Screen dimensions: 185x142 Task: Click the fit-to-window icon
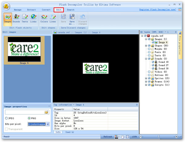tap(127, 137)
